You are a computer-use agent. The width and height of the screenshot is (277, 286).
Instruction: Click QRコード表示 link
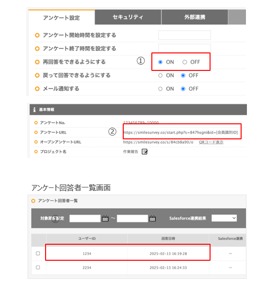point(211,142)
